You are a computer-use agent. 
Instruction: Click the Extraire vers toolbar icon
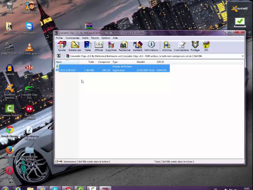coord(75,46)
